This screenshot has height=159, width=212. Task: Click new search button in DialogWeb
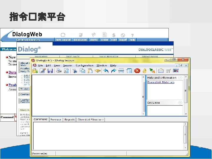coord(63,40)
